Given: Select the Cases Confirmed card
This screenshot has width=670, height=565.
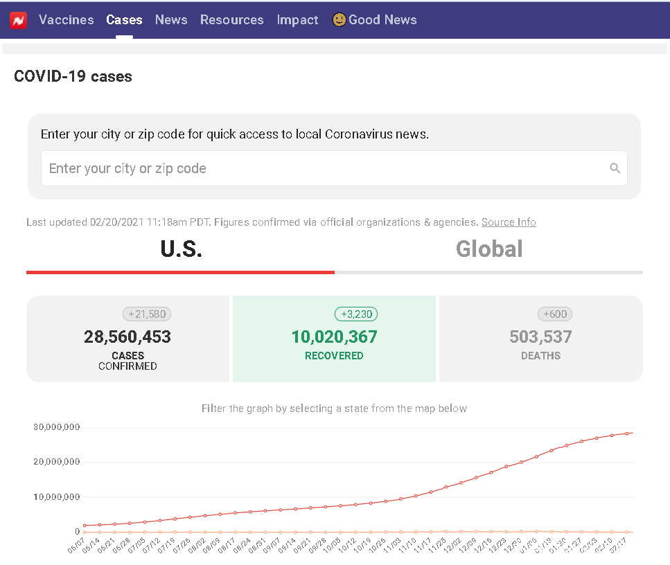Looking at the screenshot, I should (127, 339).
